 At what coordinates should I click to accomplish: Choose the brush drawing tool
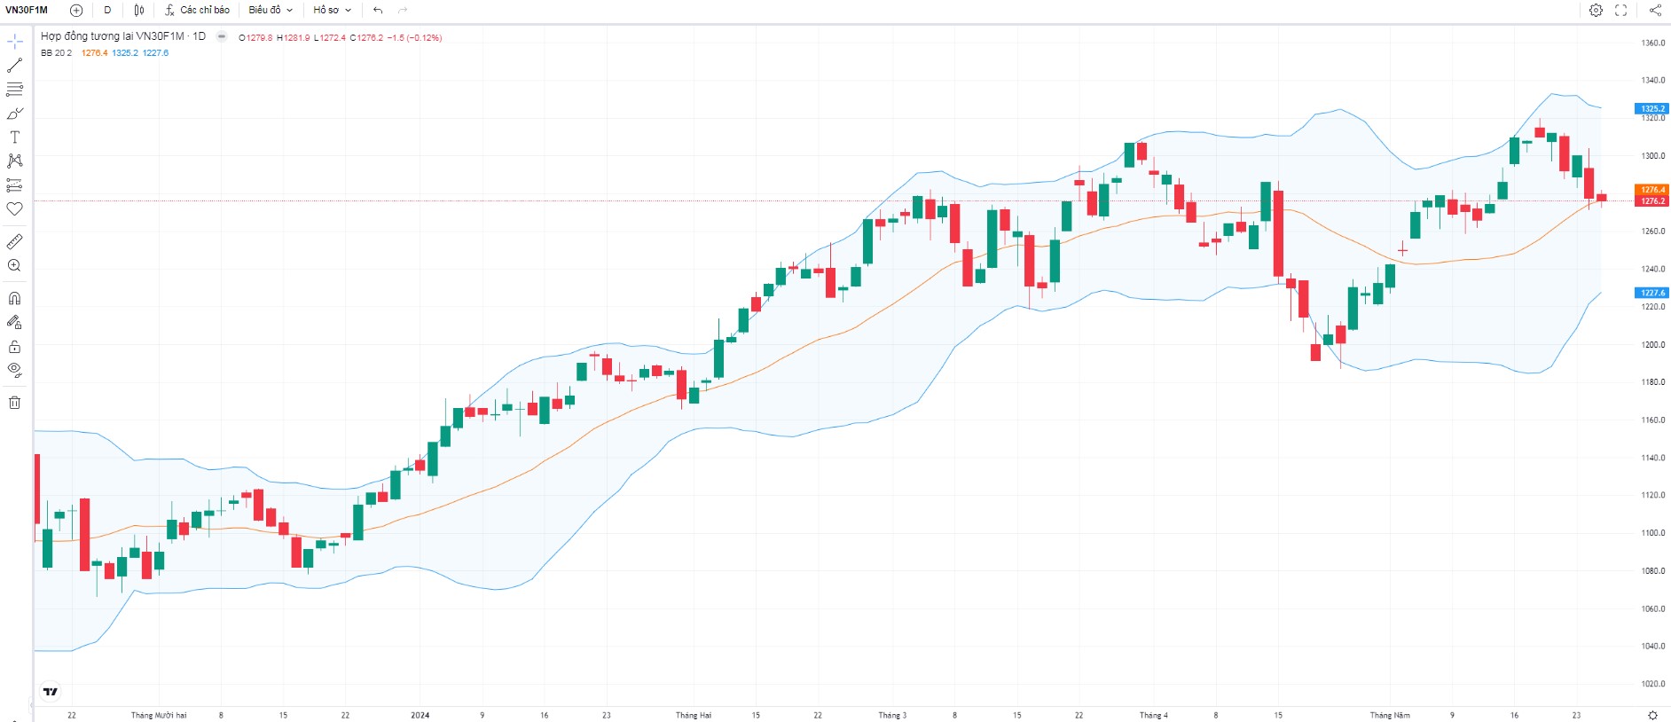click(14, 114)
